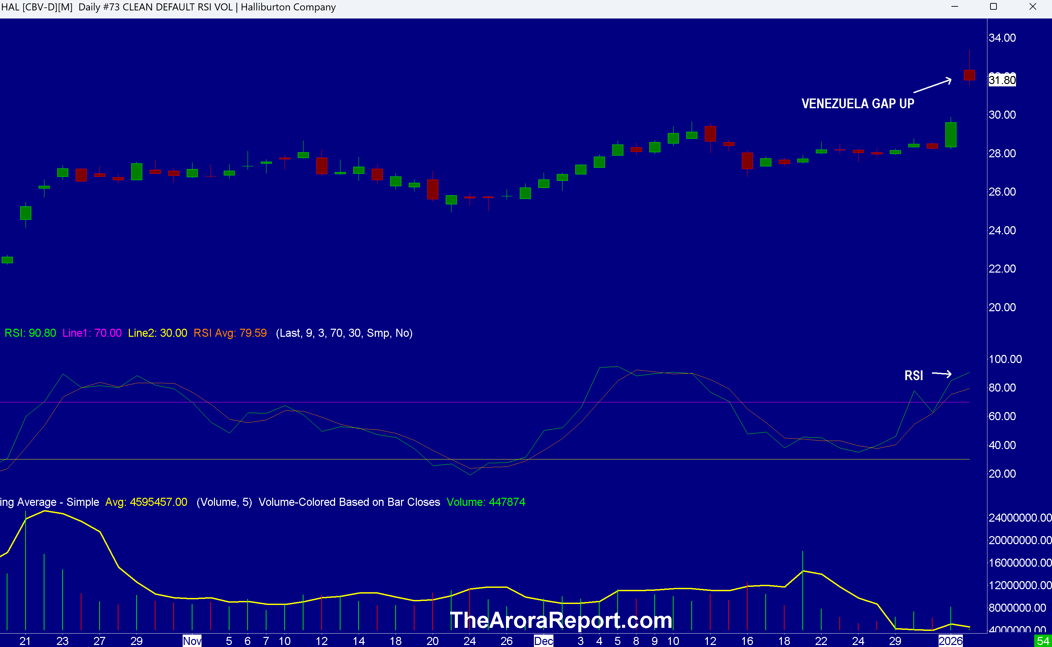Click the orange RSI Avg: 79.59 label
The height and width of the screenshot is (647, 1052).
(230, 333)
